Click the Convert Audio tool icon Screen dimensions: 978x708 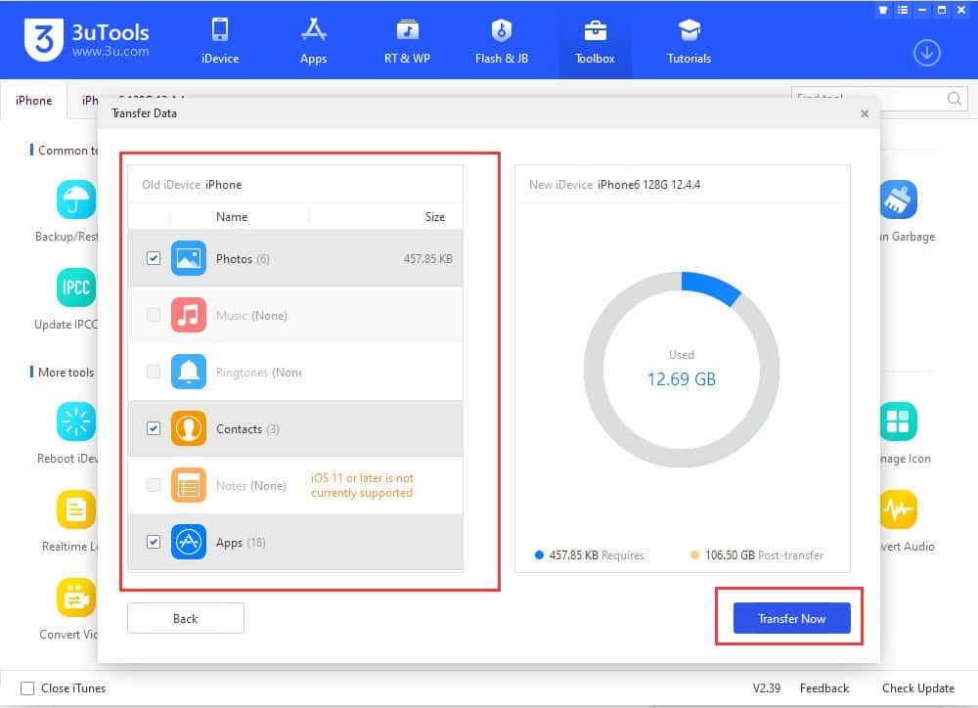900,509
